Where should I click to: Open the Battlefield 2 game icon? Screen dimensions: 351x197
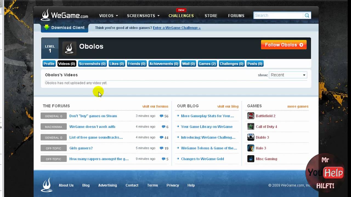251,116
